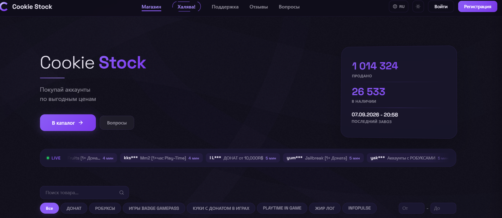Click the arrow icon in В каталог button
Viewport: 502px width, 218px height.
(x=81, y=123)
